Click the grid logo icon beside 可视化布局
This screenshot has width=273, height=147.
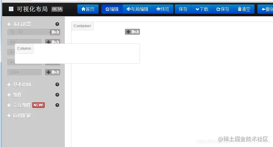click(x=11, y=9)
